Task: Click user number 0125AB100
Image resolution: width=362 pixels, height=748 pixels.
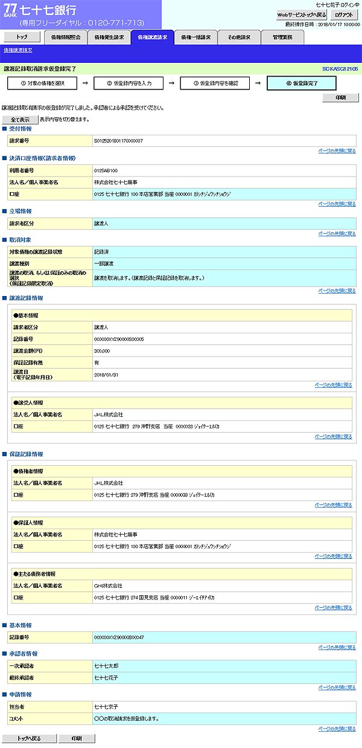Action: coord(106,170)
